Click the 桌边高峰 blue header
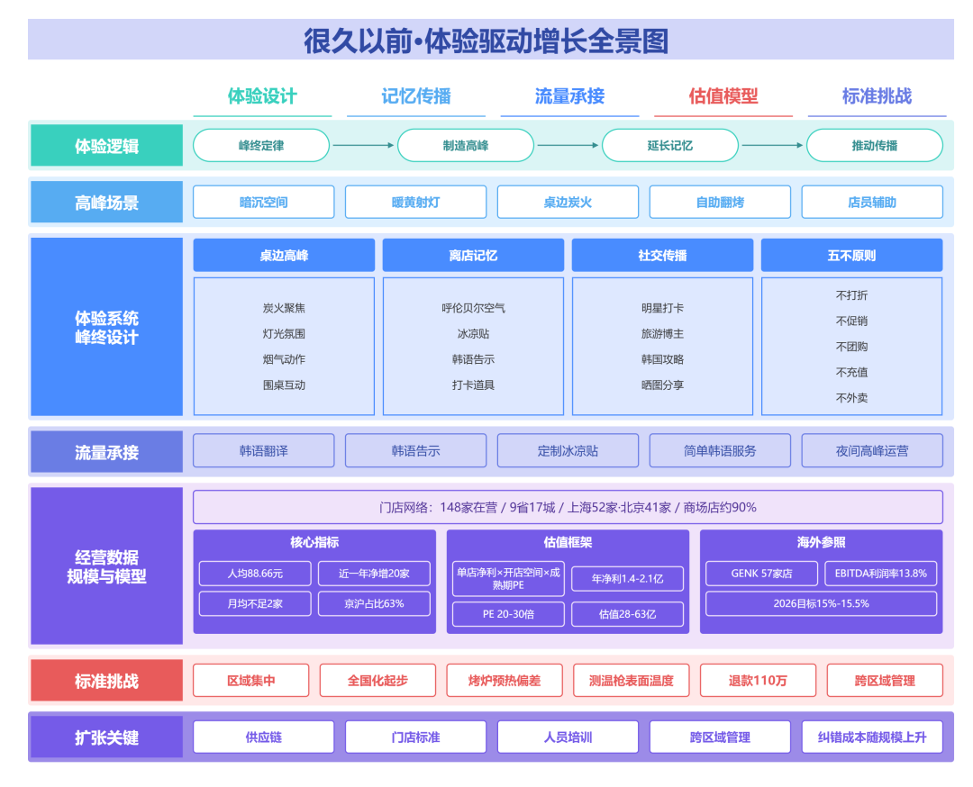973x787 pixels. [x=284, y=256]
